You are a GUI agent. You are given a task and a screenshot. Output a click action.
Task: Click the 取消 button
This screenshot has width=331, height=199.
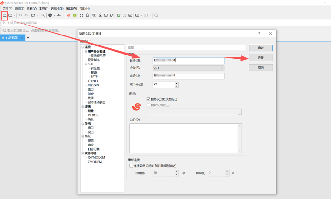261,68
